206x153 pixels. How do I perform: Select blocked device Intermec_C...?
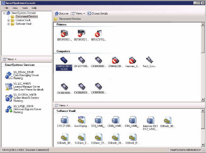[x=132, y=60]
